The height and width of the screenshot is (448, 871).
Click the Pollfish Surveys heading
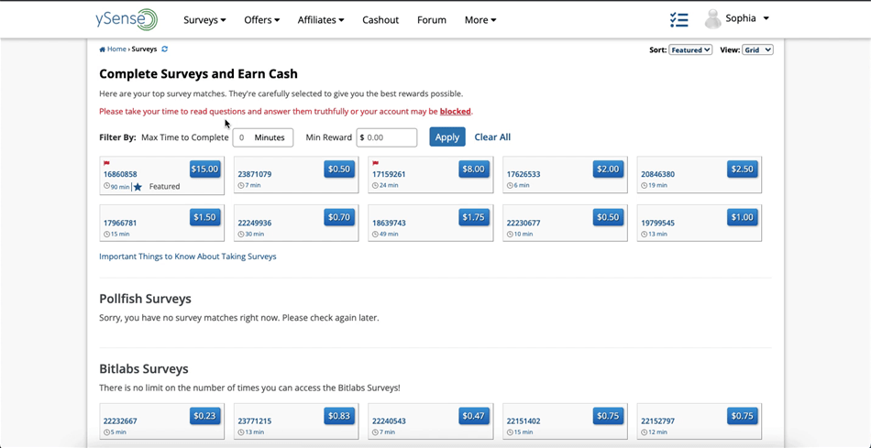click(x=145, y=299)
